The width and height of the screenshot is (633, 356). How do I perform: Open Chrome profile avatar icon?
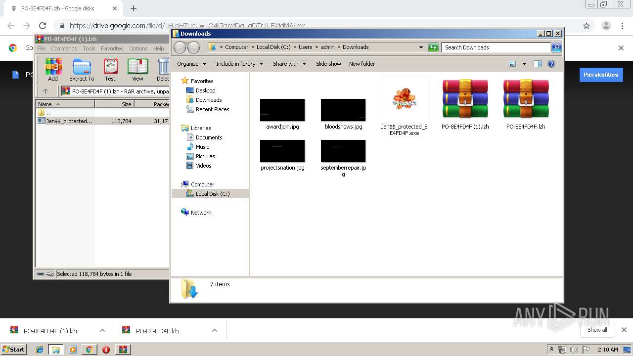click(606, 26)
